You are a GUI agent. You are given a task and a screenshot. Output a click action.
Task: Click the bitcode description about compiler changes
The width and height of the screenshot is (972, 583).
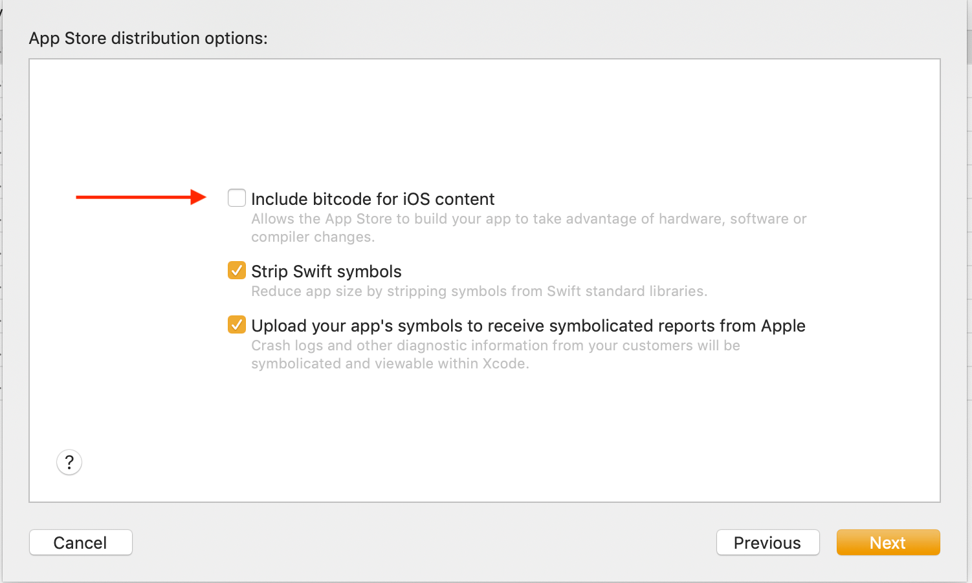tap(529, 228)
